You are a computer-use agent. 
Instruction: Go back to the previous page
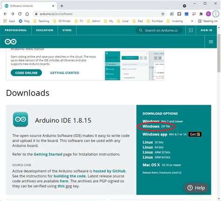(5, 14)
